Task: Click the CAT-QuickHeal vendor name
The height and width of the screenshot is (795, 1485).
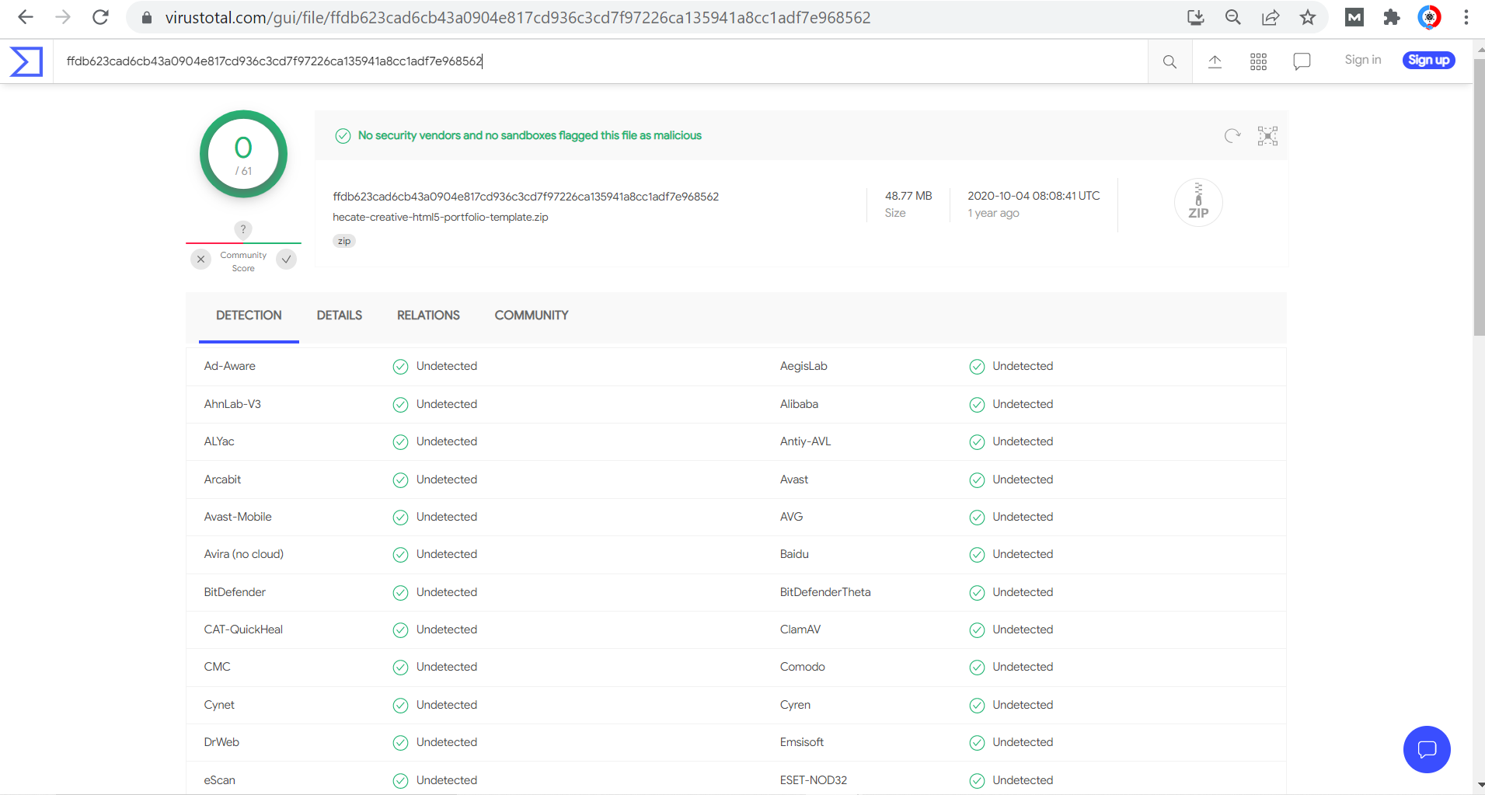Action: point(243,629)
